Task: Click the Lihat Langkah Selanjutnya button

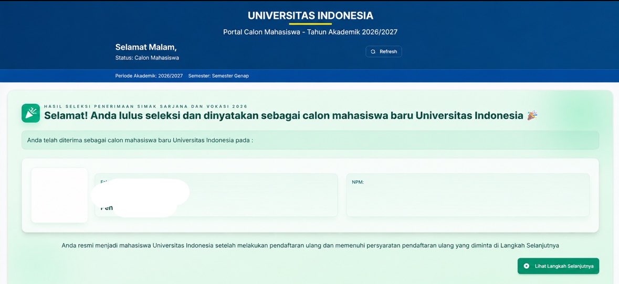Action: pyautogui.click(x=558, y=266)
